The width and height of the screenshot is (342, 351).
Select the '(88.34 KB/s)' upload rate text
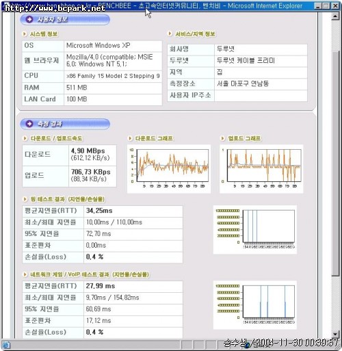coord(89,179)
